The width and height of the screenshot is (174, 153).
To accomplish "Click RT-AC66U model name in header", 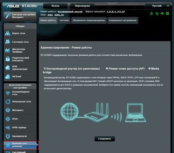I will [29, 6].
